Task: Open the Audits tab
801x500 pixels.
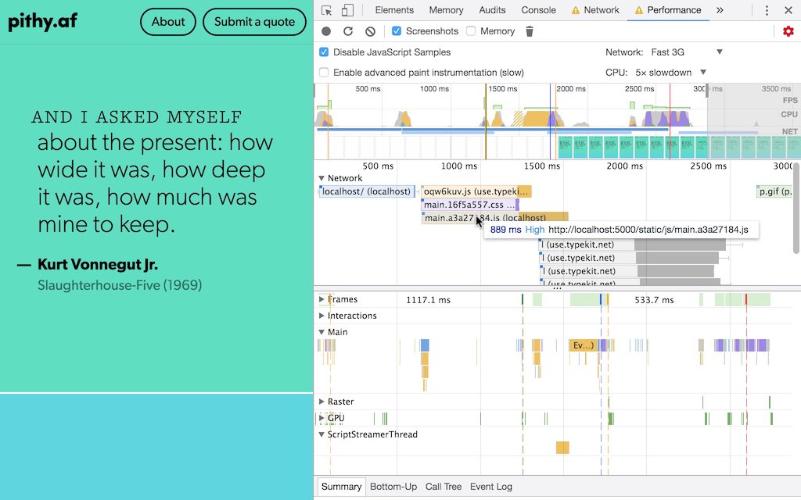Action: click(493, 10)
